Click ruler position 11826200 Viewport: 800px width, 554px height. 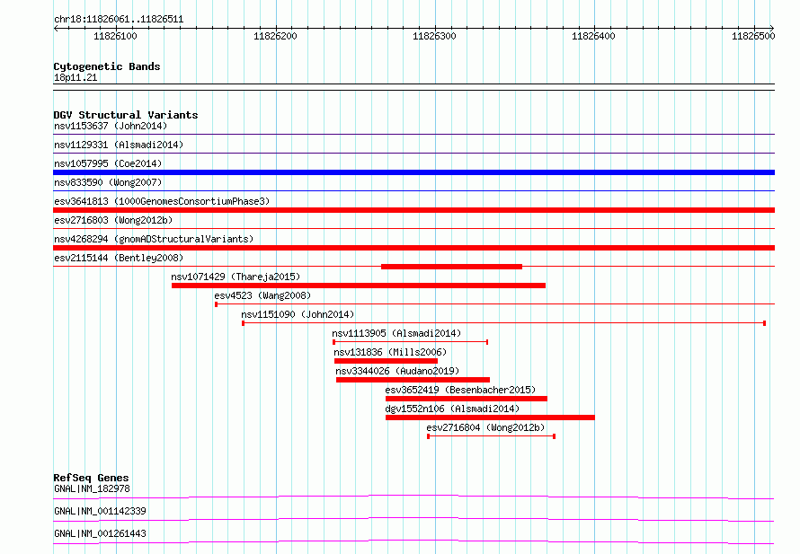275,36
